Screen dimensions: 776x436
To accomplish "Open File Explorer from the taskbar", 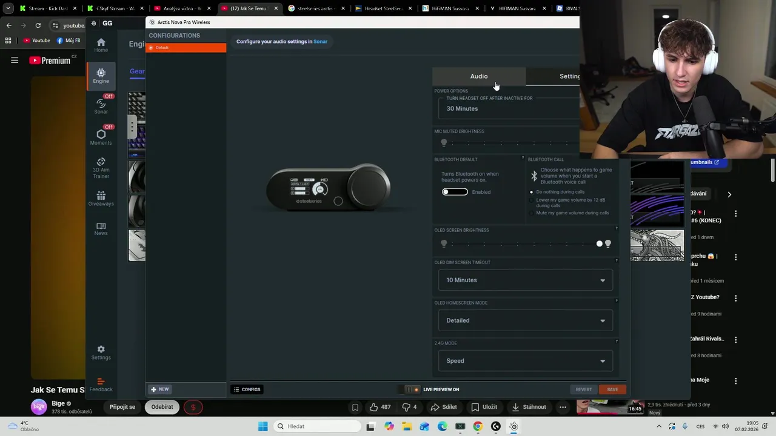I will (x=407, y=426).
